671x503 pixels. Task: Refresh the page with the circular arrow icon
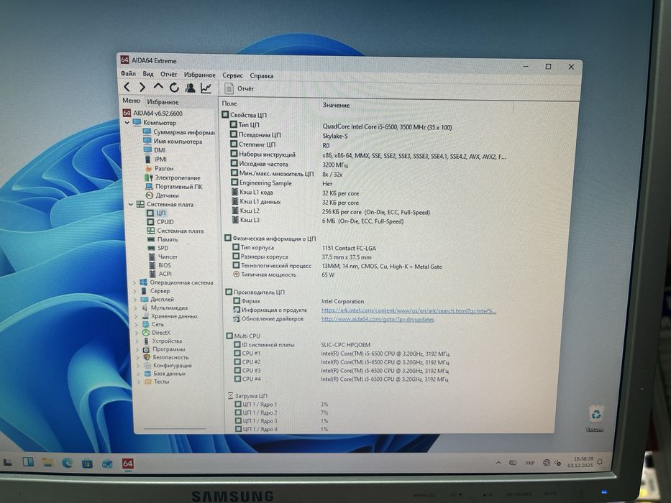[174, 88]
